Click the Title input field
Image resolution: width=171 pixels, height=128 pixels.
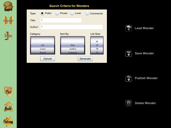61,20
